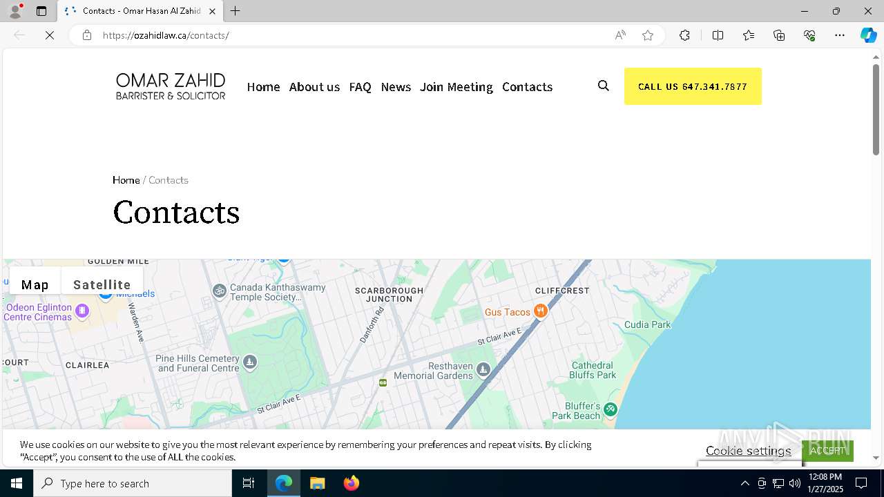Click the page vertical scrollbar thumb
The image size is (884, 497).
pos(876,109)
